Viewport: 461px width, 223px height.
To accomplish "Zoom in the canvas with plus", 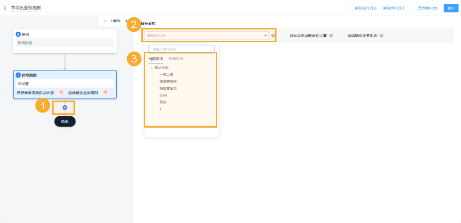I will pyautogui.click(x=126, y=21).
